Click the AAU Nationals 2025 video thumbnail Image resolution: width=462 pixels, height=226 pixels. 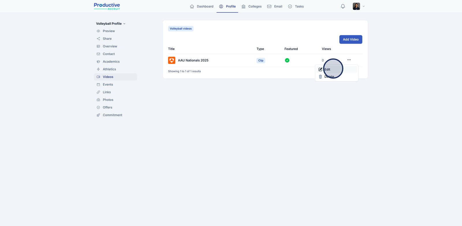[x=172, y=60]
